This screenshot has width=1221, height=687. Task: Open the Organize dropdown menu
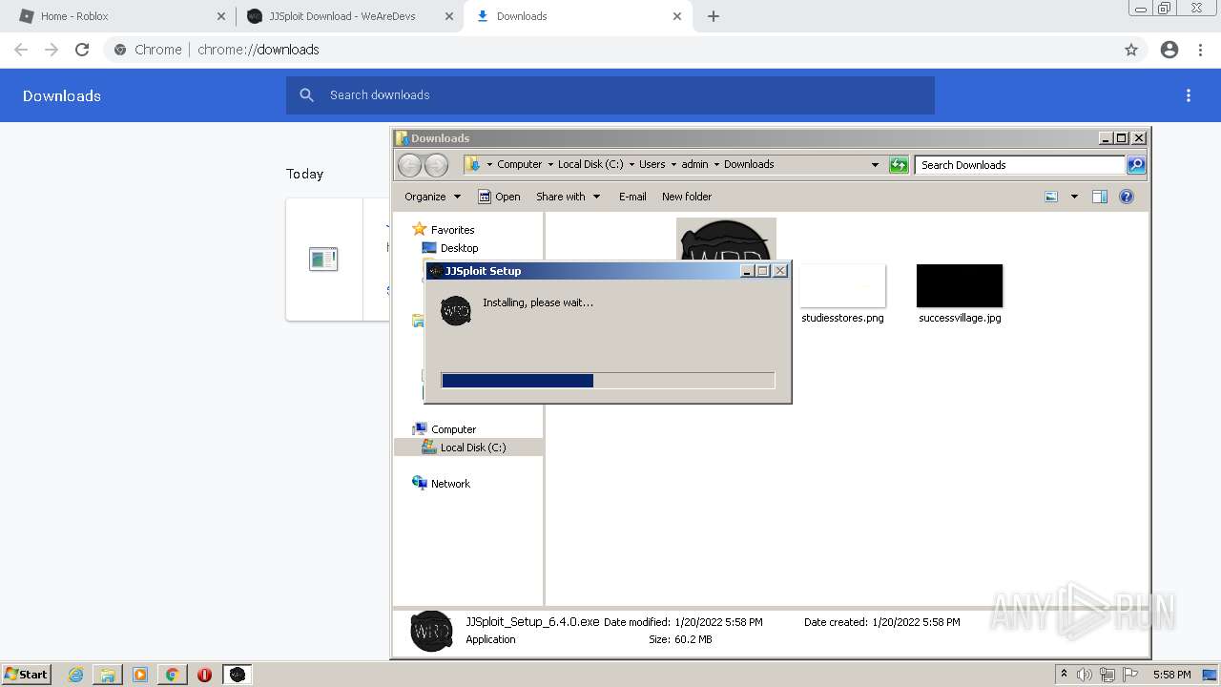pyautogui.click(x=433, y=197)
